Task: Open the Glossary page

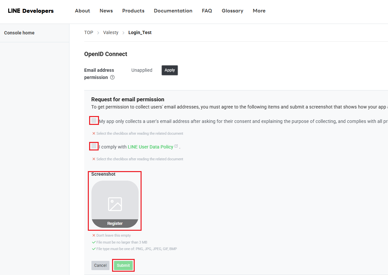Action: [232, 11]
